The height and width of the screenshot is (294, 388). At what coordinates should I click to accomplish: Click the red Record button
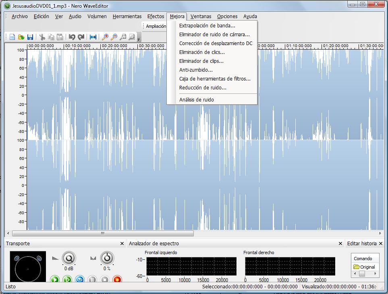coord(117,279)
